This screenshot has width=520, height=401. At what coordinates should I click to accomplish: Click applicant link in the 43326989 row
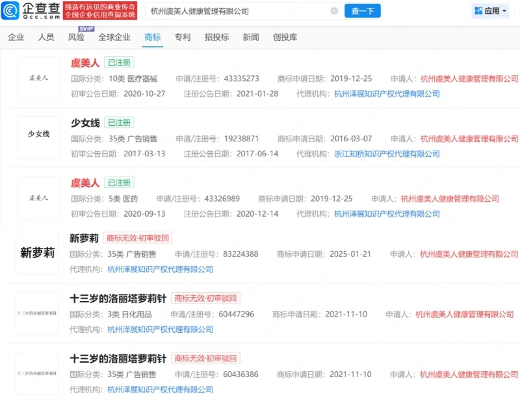click(x=450, y=199)
